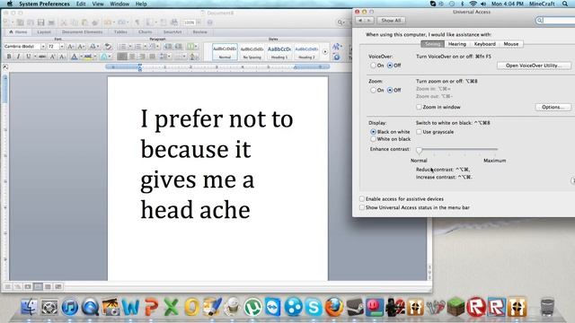Image resolution: width=575 pixels, height=323 pixels.
Task: Expand the highlight color dropdown arrow
Action: (95, 57)
